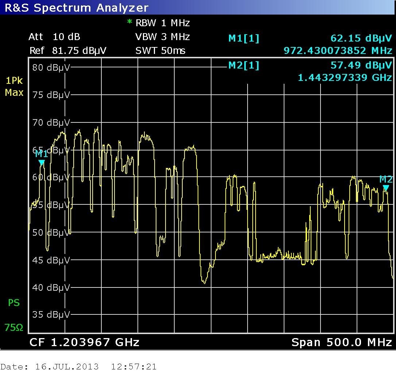
Task: Click the Span 500.0 MHz readout
Action: [342, 342]
